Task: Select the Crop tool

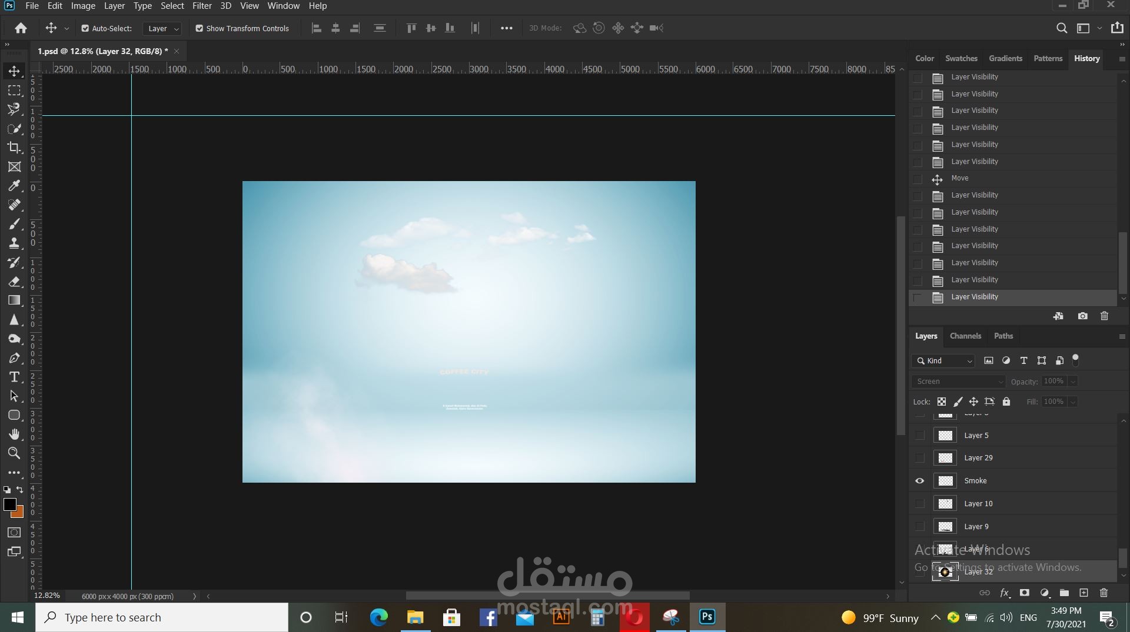Action: [x=14, y=148]
